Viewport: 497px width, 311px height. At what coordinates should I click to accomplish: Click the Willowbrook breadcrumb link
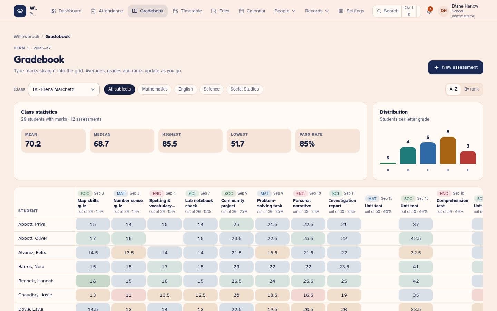pyautogui.click(x=27, y=37)
